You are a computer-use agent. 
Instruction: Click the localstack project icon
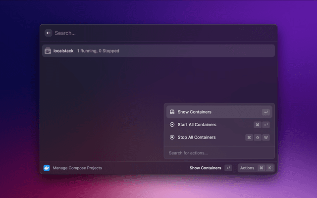pyautogui.click(x=48, y=50)
